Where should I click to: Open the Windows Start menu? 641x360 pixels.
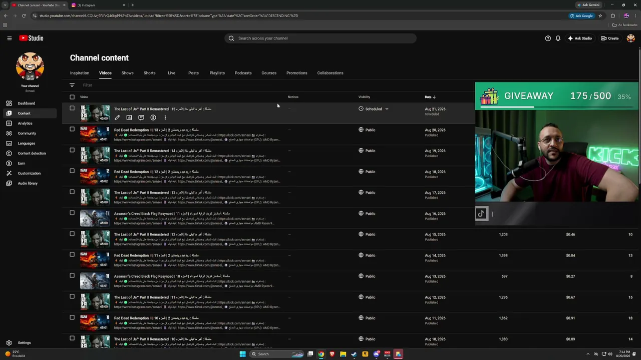click(242, 354)
